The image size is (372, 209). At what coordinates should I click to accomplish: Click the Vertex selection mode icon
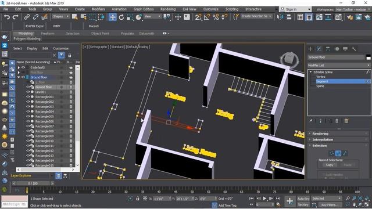tap(332, 153)
